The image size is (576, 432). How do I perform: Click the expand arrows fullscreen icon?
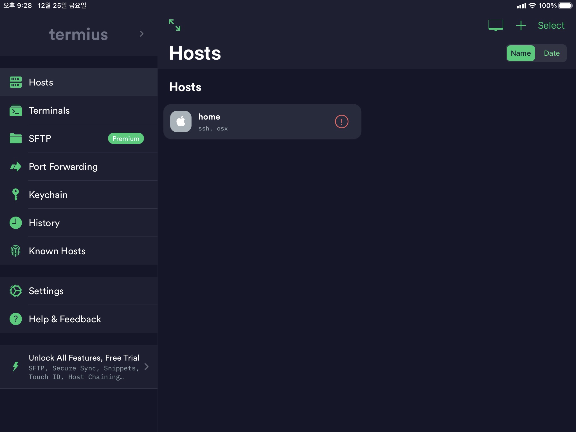point(174,25)
